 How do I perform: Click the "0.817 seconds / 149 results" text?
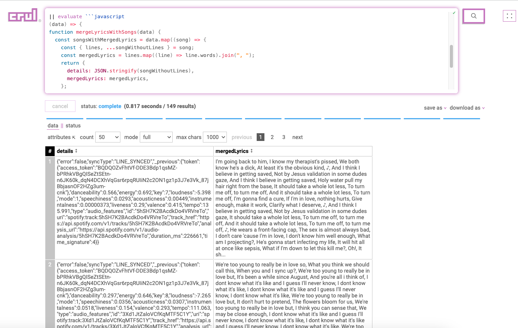[x=160, y=106]
